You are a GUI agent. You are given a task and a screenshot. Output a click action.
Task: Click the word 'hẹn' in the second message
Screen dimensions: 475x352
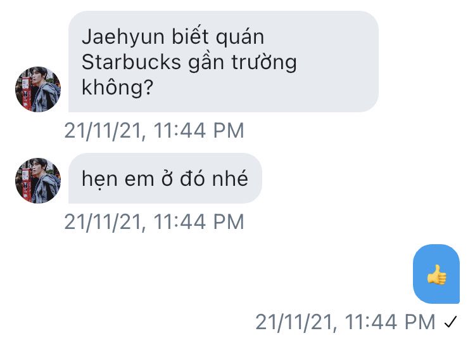(99, 179)
